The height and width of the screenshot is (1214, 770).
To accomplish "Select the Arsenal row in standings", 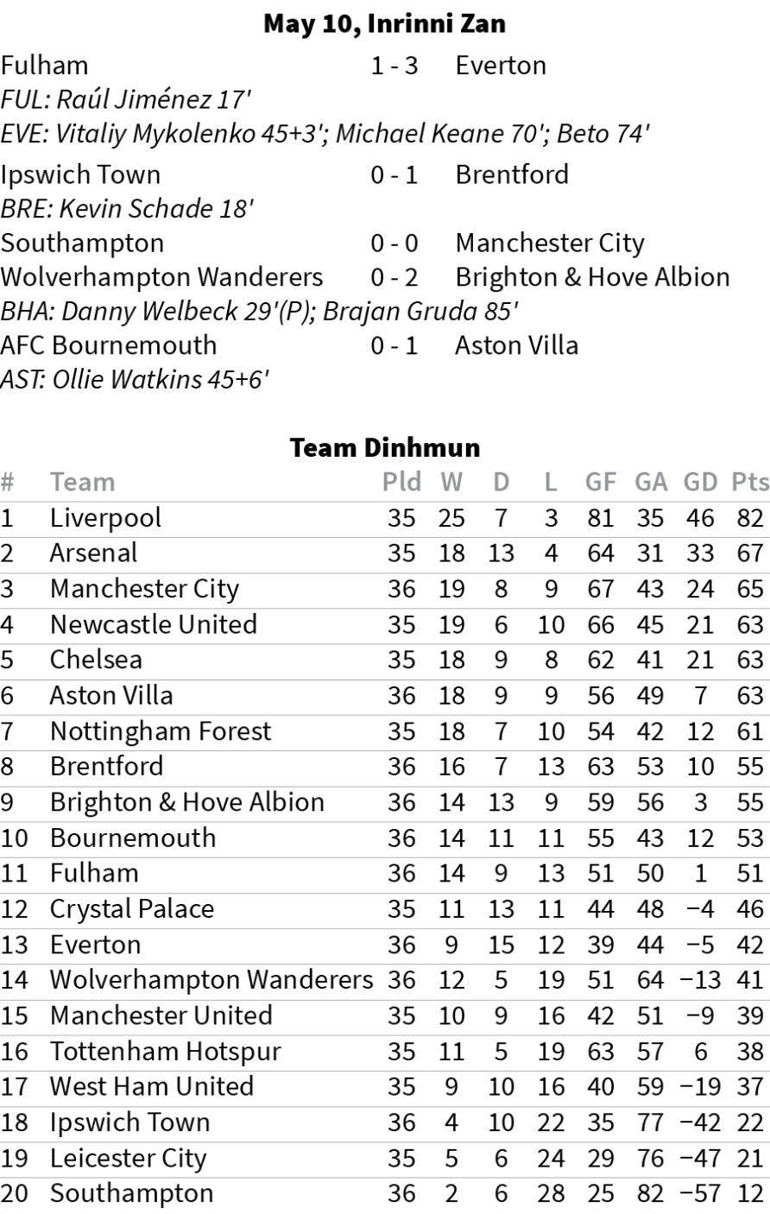I will coord(385,553).
